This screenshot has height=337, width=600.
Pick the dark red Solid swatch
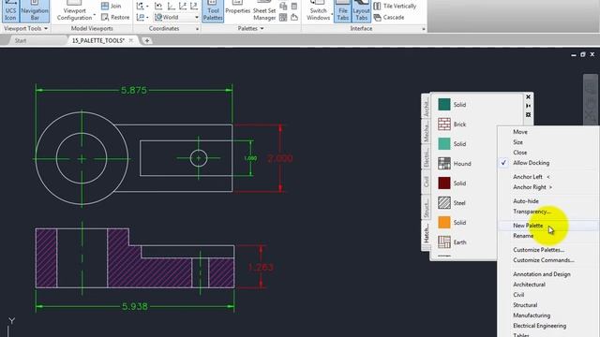443,183
